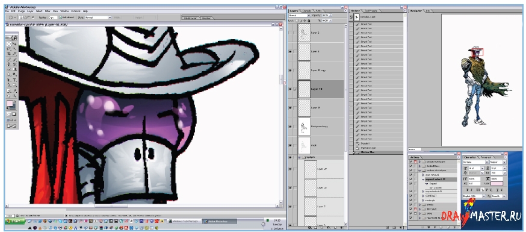Open the Image menu
Viewport: 526px width, 232px height.
point(21,11)
